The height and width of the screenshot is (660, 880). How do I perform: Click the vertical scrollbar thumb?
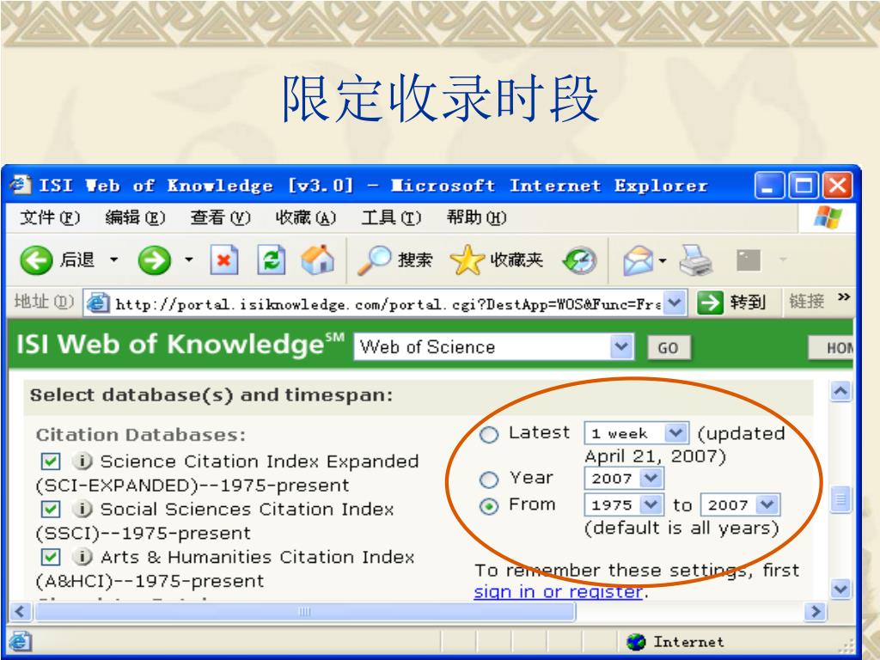(840, 499)
